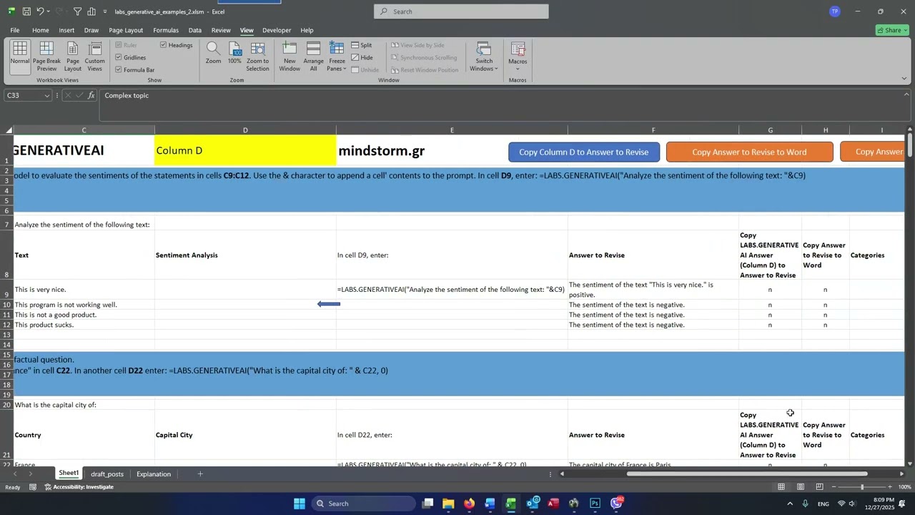The height and width of the screenshot is (515, 915).
Task: Open Undo history dropdown arrow
Action: [x=49, y=11]
